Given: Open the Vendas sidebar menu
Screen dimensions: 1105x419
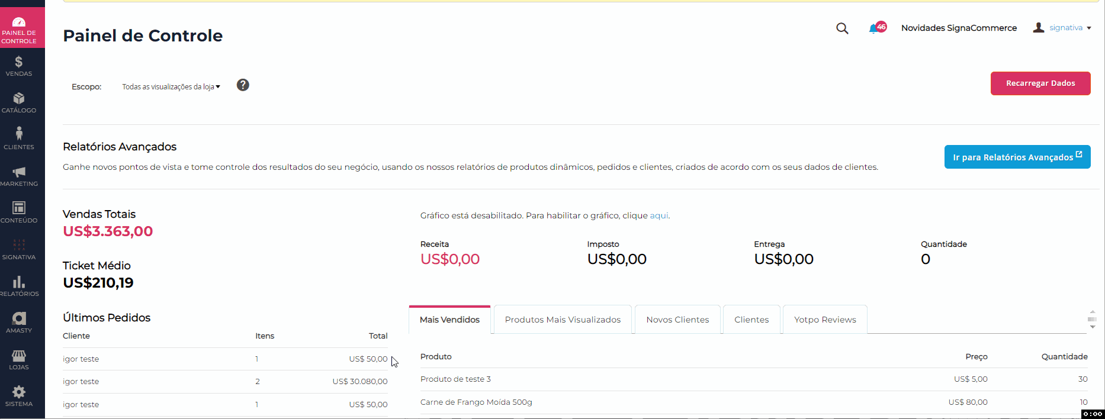Looking at the screenshot, I should [19, 66].
